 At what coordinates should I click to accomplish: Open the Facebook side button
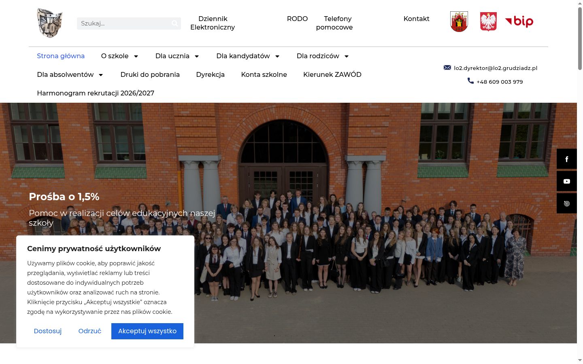567,159
